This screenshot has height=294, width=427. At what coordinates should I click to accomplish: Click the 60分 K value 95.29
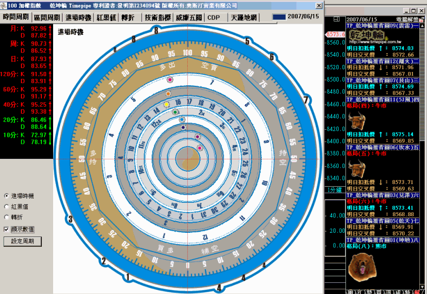click(39, 90)
